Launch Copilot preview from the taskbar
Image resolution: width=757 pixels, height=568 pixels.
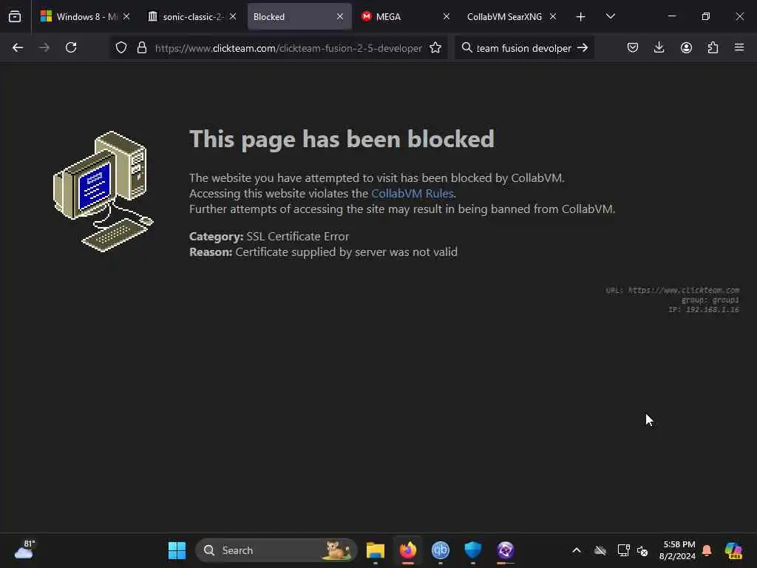pos(733,550)
